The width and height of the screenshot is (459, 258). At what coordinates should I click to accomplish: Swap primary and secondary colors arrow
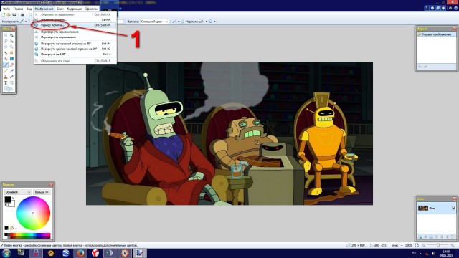pos(13,199)
